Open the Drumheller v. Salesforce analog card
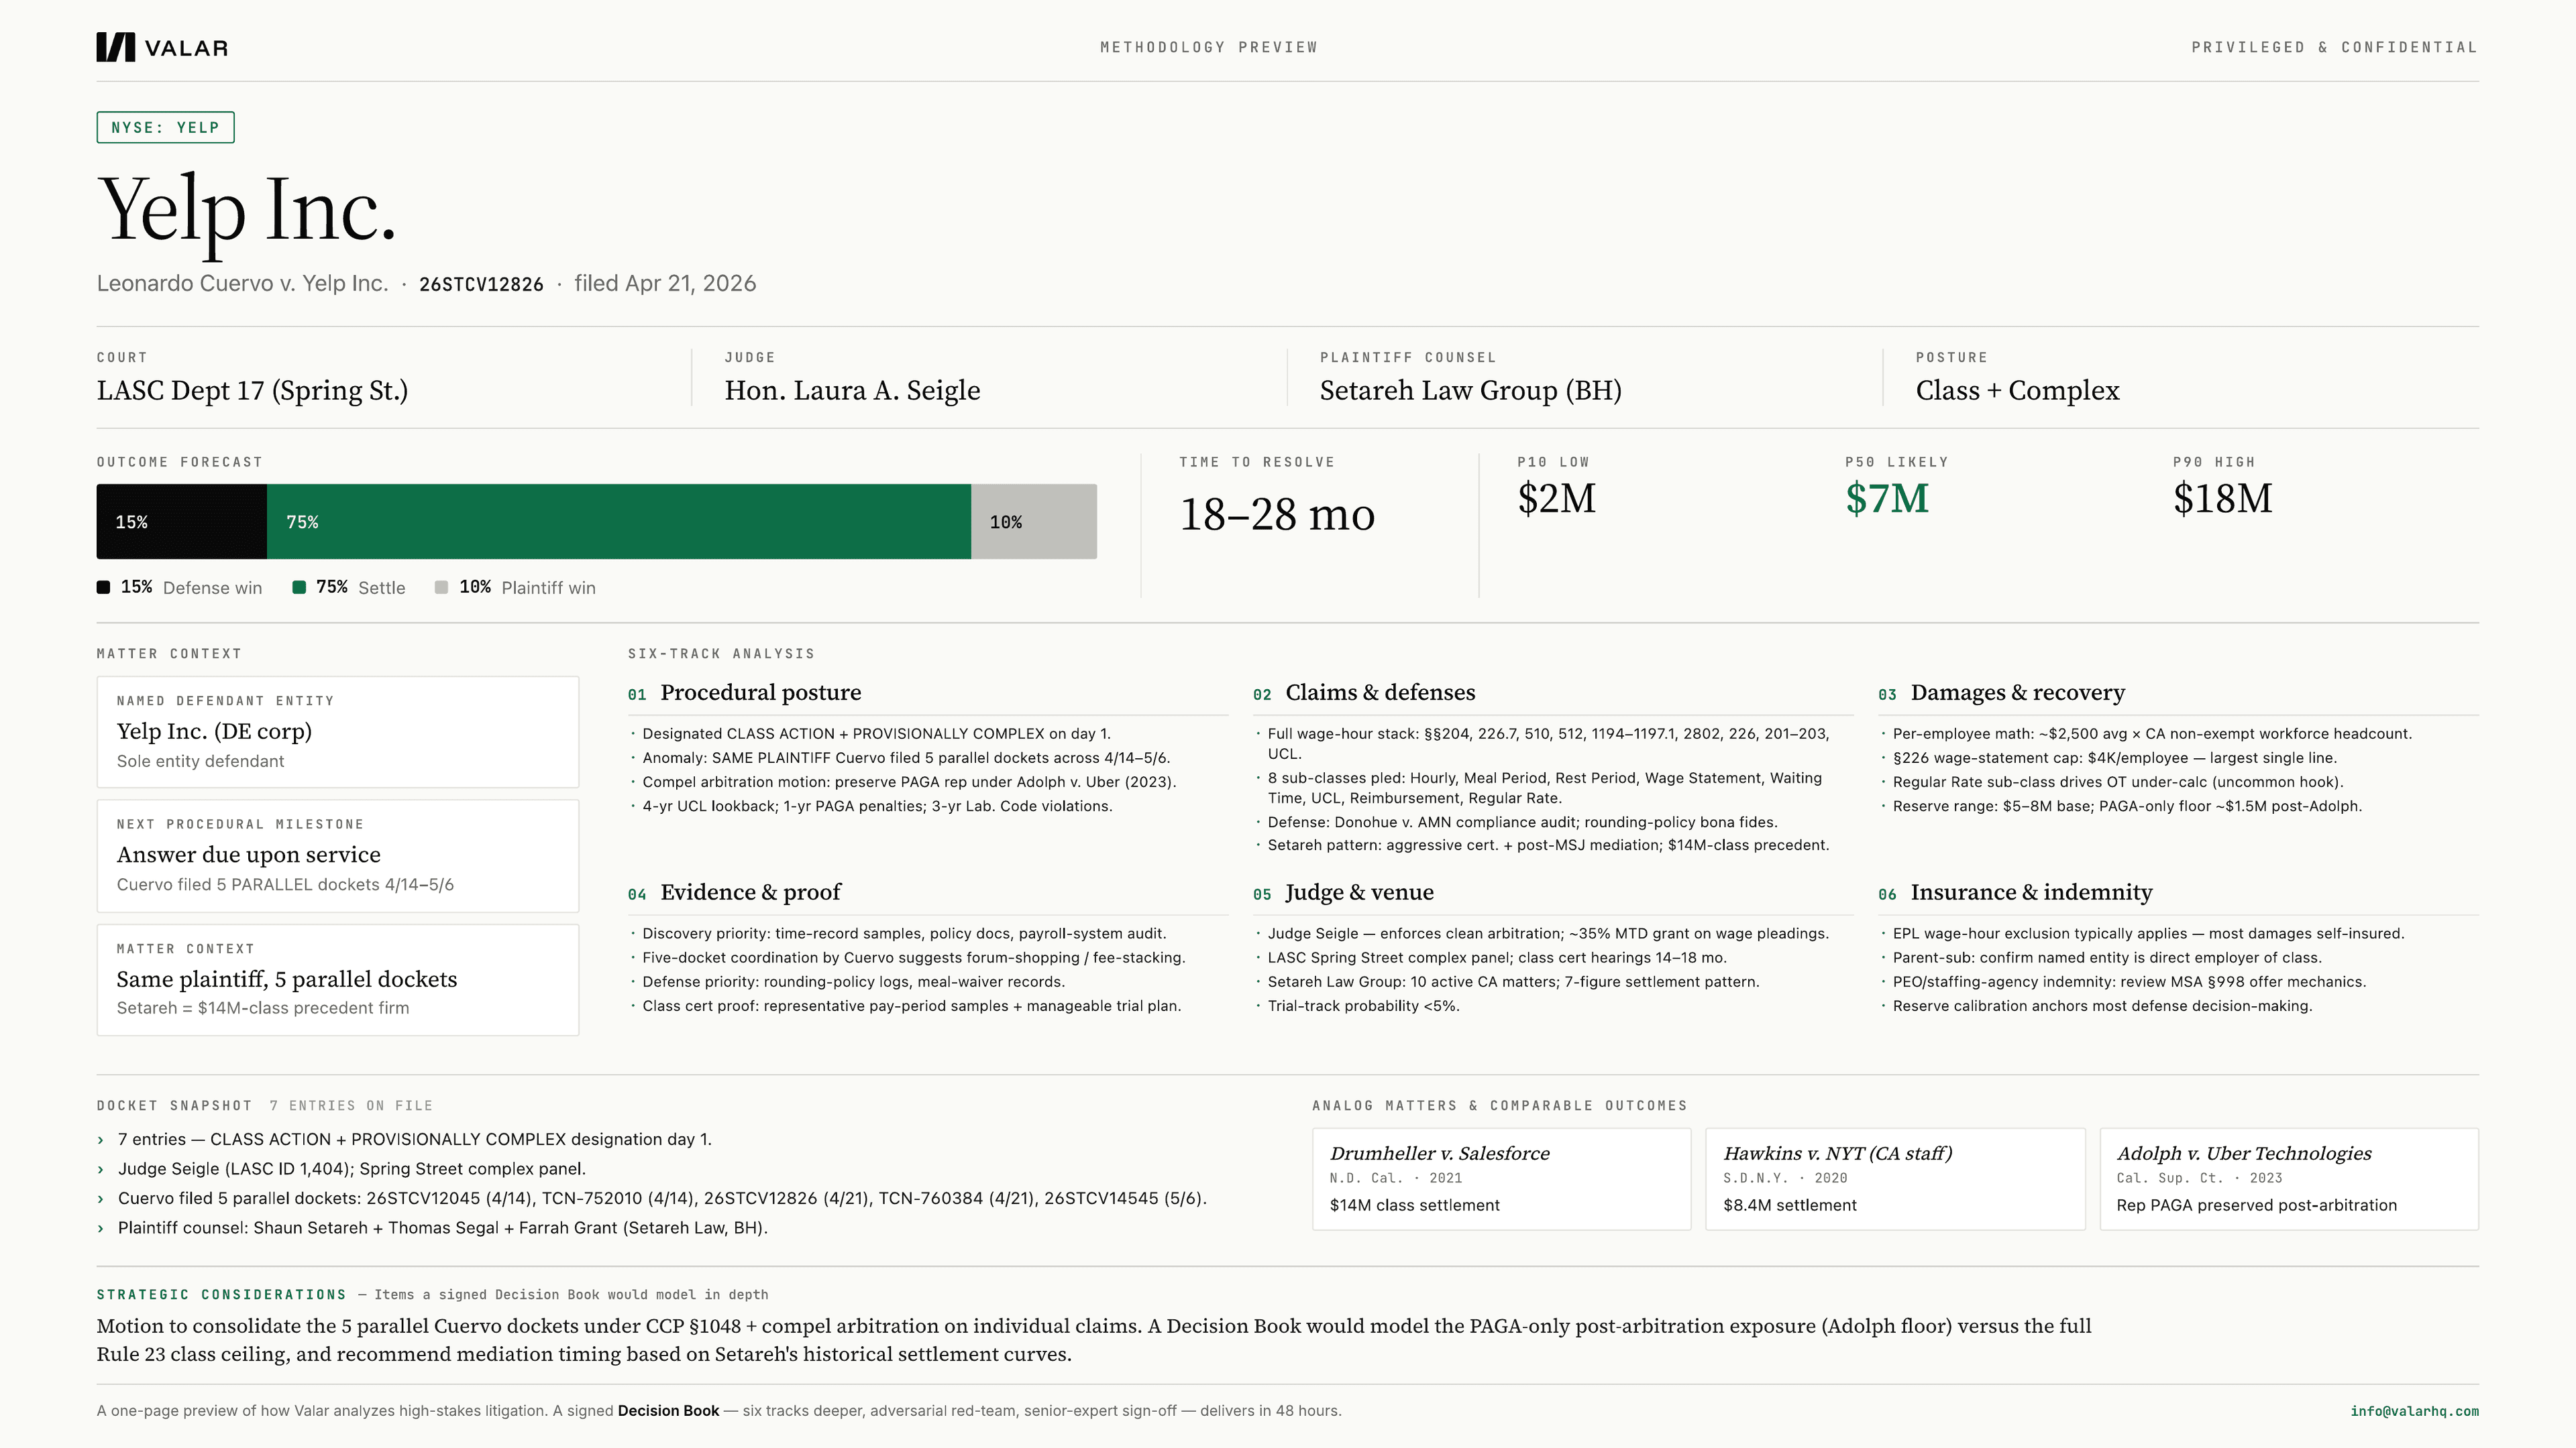 pos(1501,1179)
